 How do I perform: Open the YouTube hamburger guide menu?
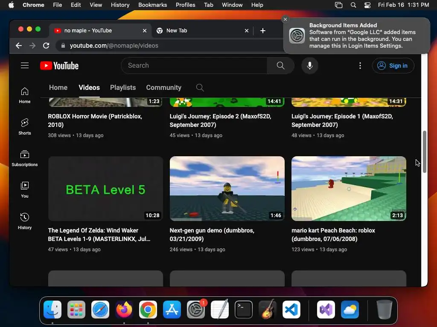click(x=25, y=65)
